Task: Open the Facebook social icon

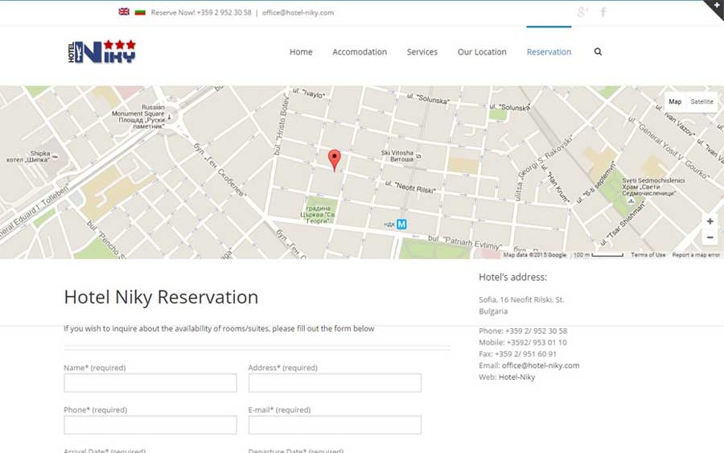Action: pos(603,12)
